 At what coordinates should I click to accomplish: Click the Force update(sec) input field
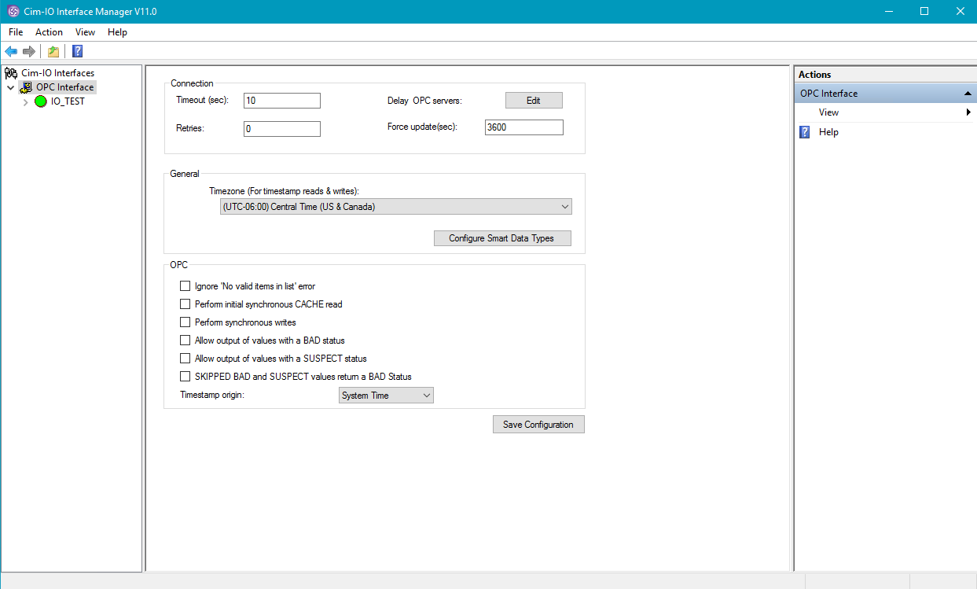[524, 127]
